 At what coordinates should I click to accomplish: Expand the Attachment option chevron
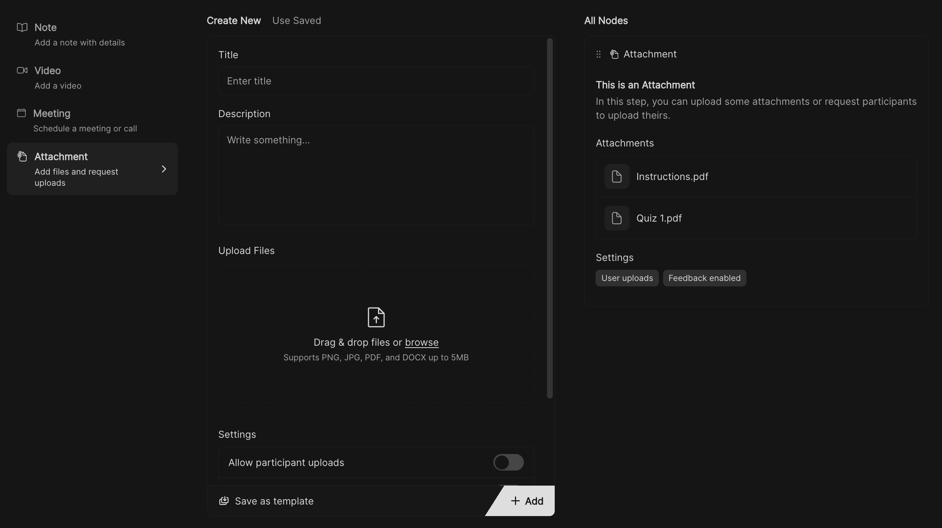[164, 169]
